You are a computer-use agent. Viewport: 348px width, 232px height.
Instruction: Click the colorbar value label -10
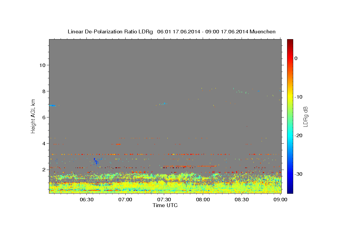click(x=299, y=97)
